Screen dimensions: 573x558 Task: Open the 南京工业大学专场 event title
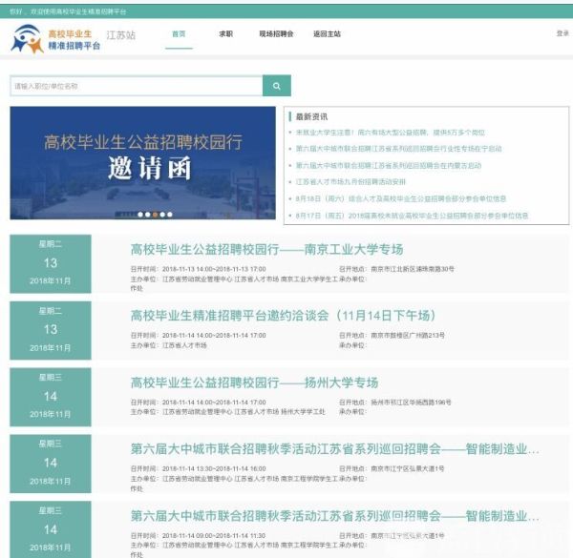click(x=266, y=250)
